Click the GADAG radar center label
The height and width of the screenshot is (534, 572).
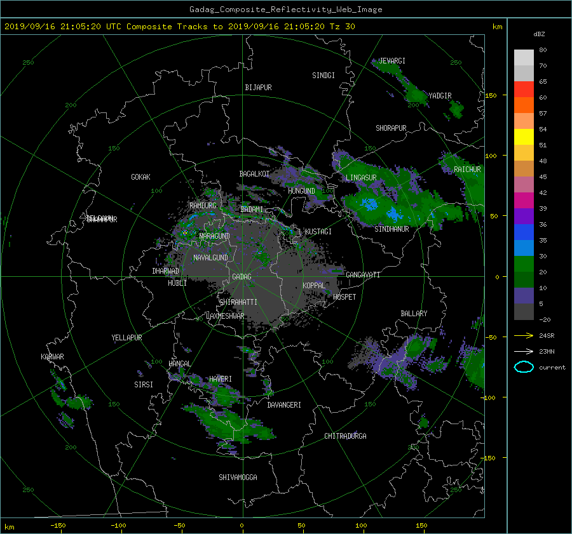click(x=242, y=277)
